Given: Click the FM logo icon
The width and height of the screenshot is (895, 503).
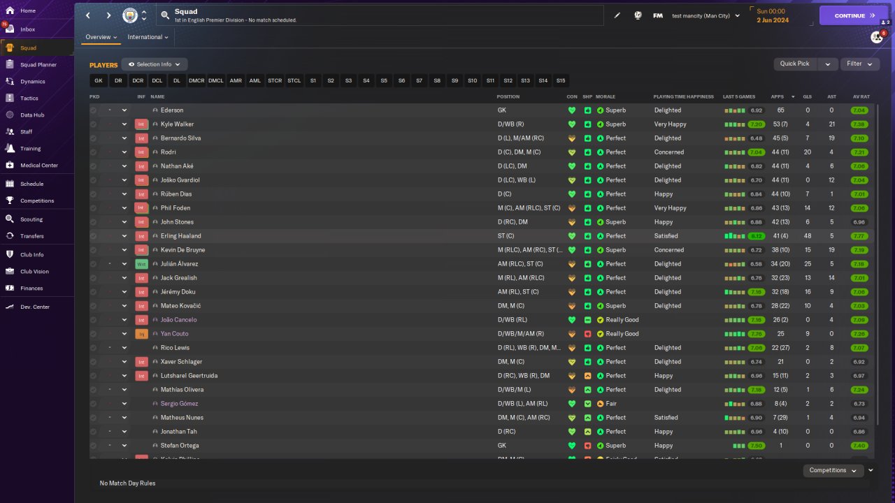Looking at the screenshot, I should click(x=658, y=15).
